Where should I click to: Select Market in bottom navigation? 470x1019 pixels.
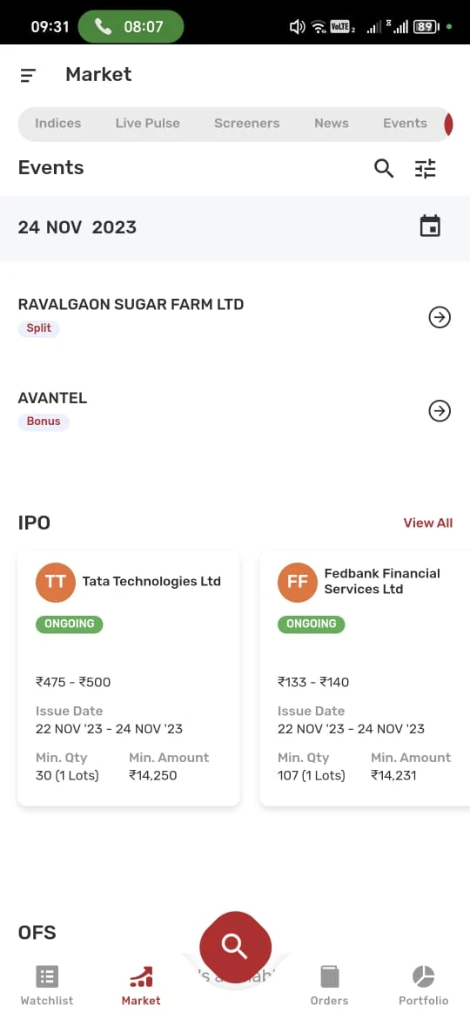click(141, 985)
